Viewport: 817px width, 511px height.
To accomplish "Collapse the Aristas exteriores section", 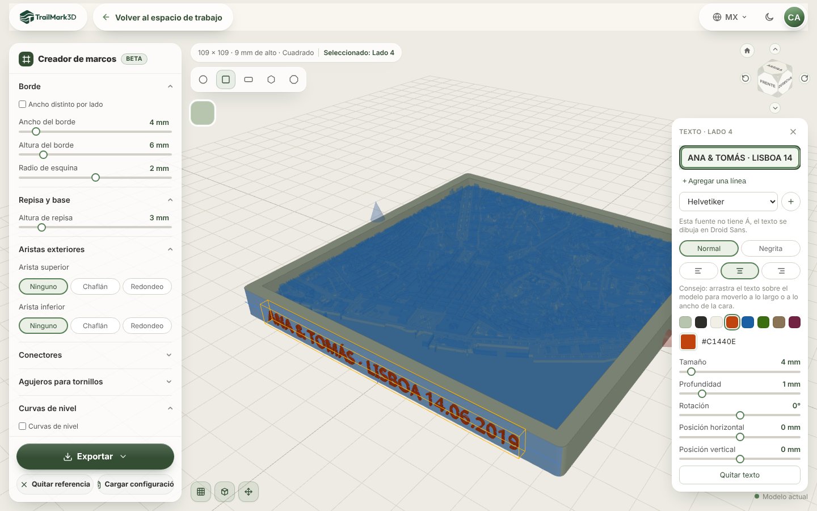I will click(x=95, y=249).
